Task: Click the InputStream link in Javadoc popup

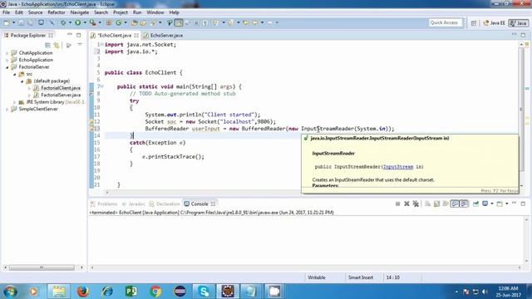Action: (x=398, y=167)
